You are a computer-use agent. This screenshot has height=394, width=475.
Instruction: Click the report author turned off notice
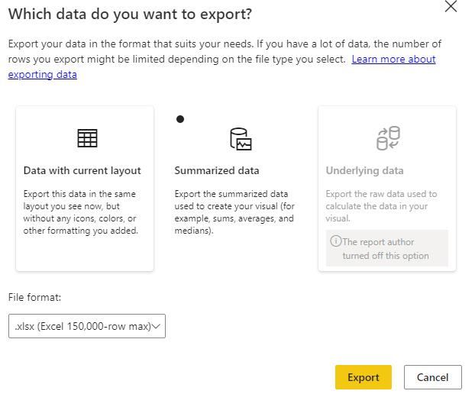pyautogui.click(x=387, y=248)
